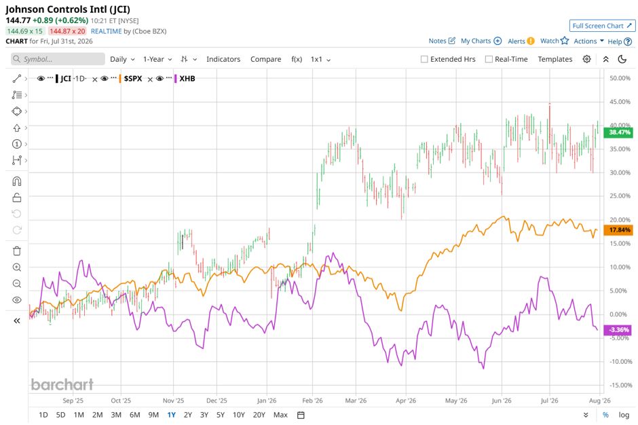The width and height of the screenshot is (638, 425).
Task: Expand the trend line tool submenu arrow
Action: pos(26,79)
